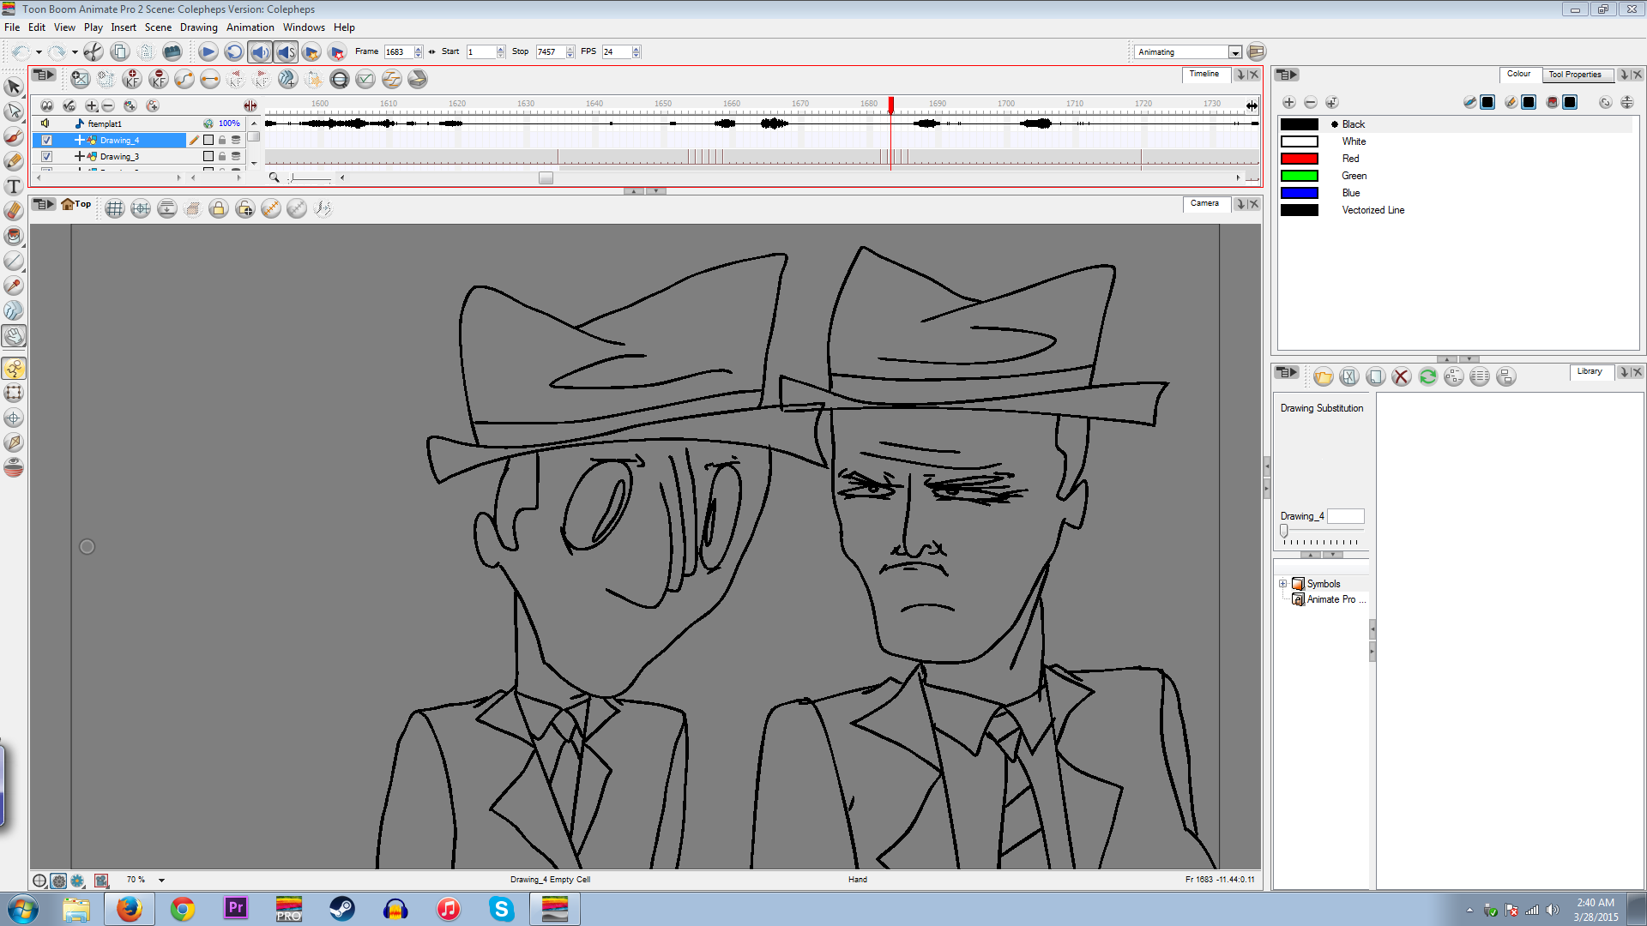Click the Add Keyframe button
Viewport: 1647px width, 926px height.
pyautogui.click(x=132, y=79)
